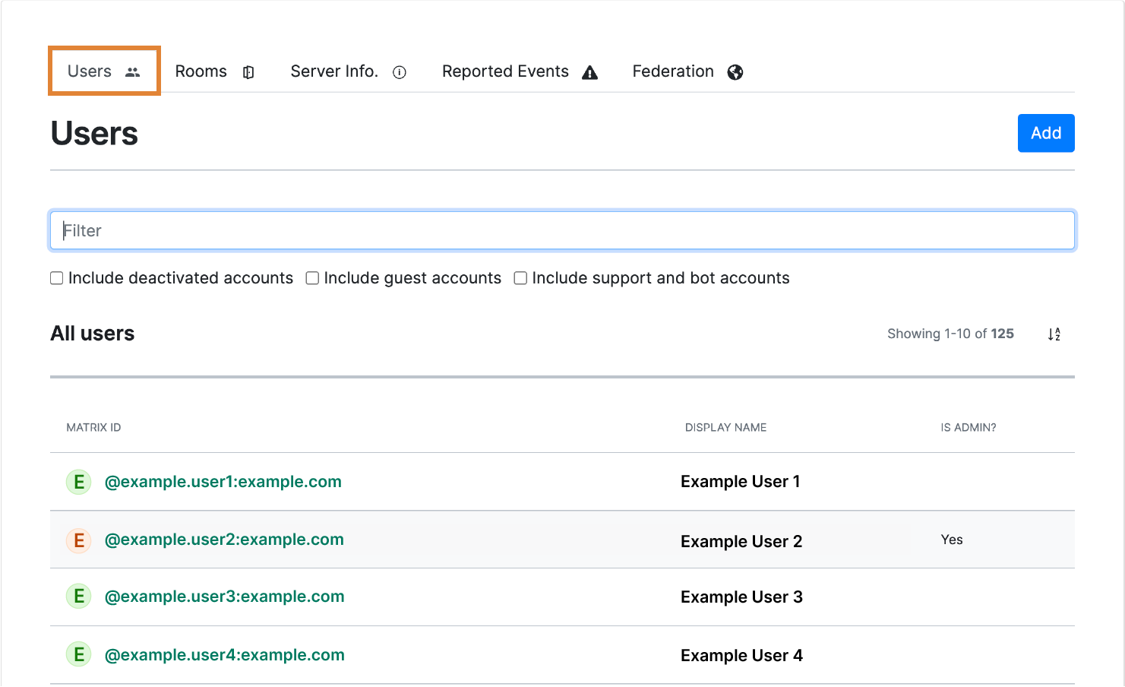
Task: Check Include guest accounts option
Action: tap(312, 278)
